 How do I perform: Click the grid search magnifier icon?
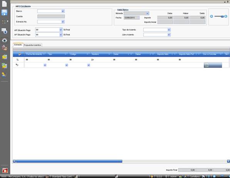tap(20, 54)
